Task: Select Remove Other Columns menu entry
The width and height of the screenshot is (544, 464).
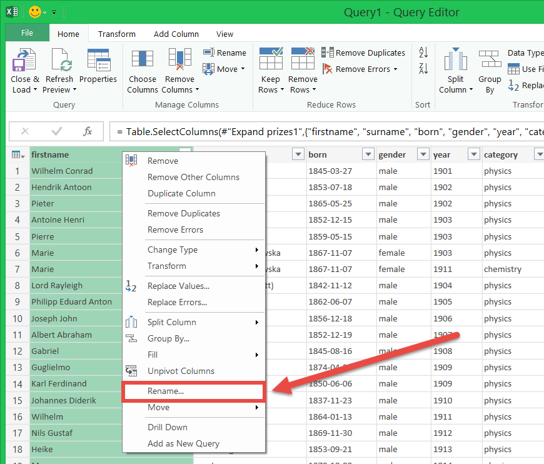Action: pyautogui.click(x=193, y=177)
